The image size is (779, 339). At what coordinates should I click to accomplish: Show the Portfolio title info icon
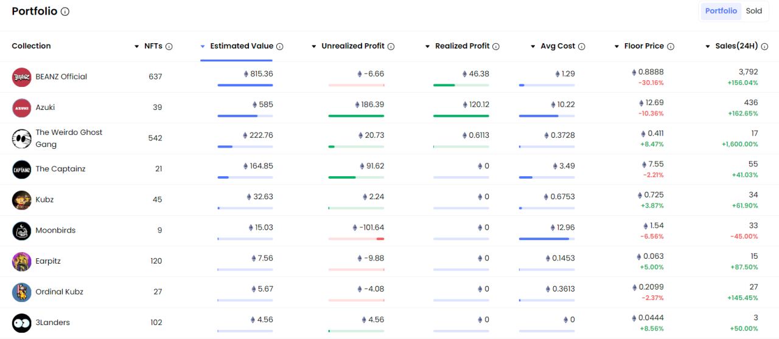(65, 12)
